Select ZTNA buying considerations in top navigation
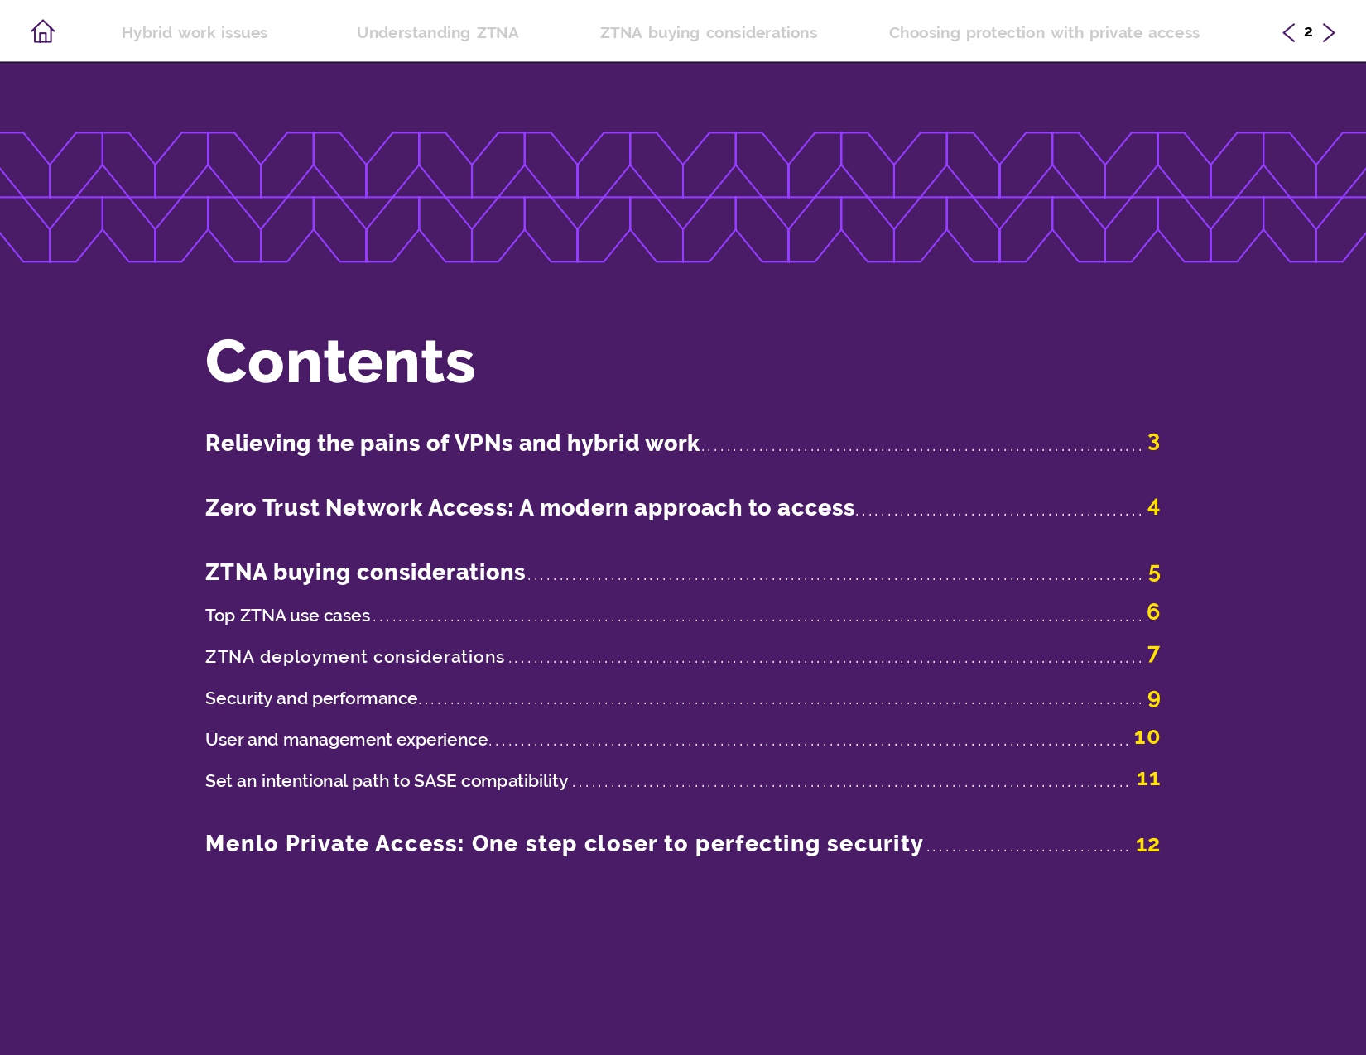 pos(708,33)
